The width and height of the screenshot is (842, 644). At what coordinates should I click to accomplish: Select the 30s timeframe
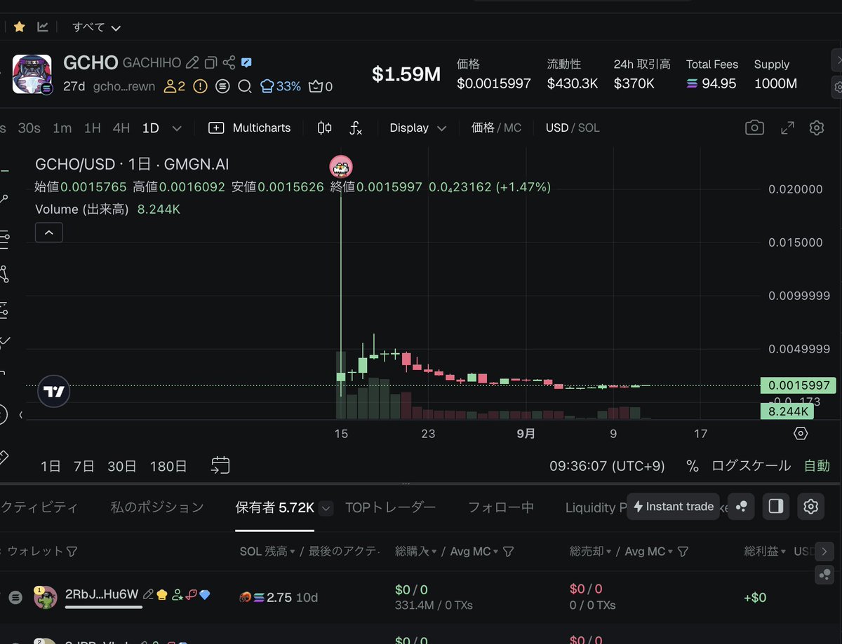tap(29, 128)
